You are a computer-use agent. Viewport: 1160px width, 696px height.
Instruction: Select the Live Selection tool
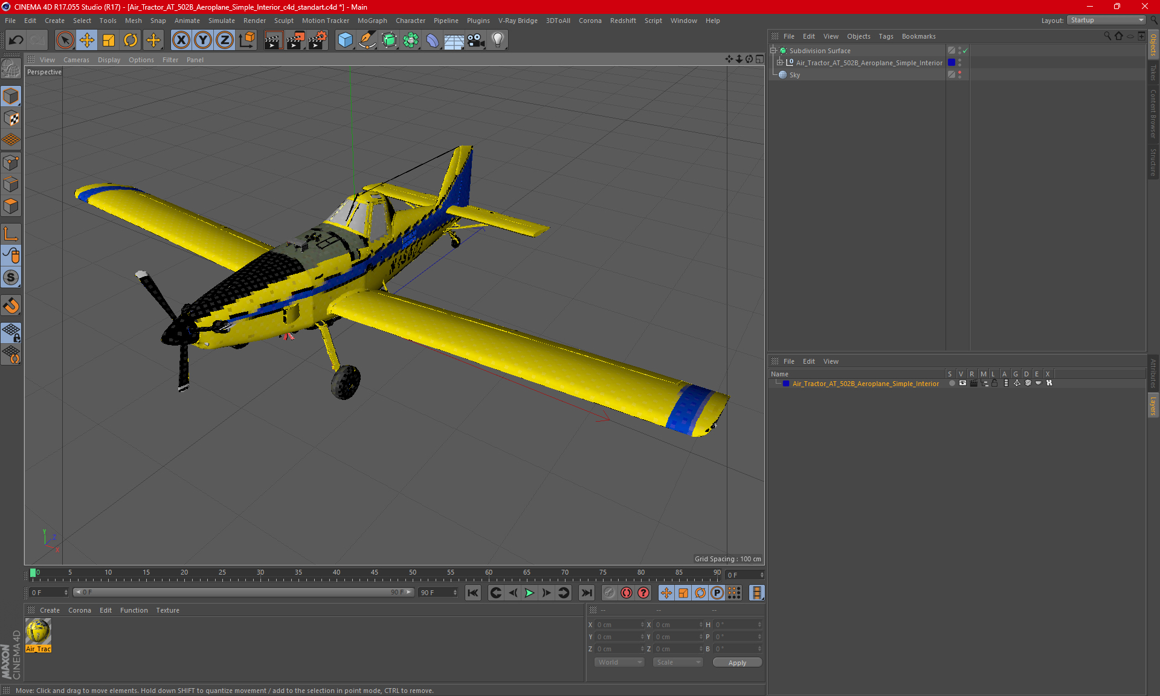[65, 40]
